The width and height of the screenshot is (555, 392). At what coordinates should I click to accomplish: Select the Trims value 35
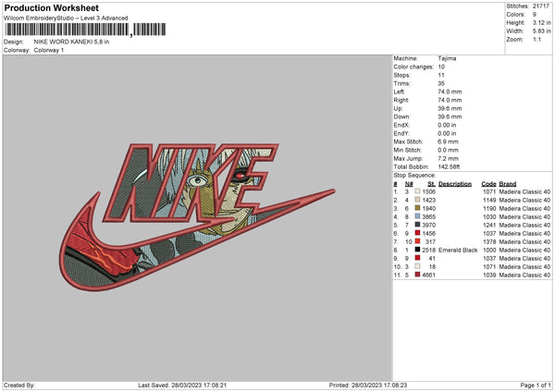coord(441,83)
